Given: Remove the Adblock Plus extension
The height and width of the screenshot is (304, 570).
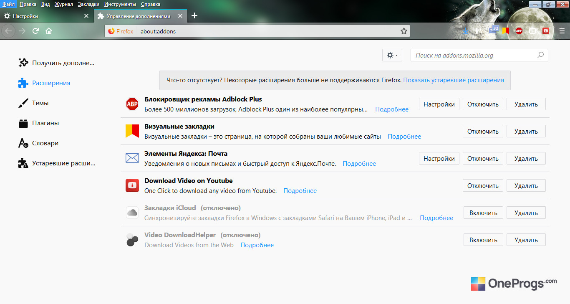Looking at the screenshot, I should point(526,104).
